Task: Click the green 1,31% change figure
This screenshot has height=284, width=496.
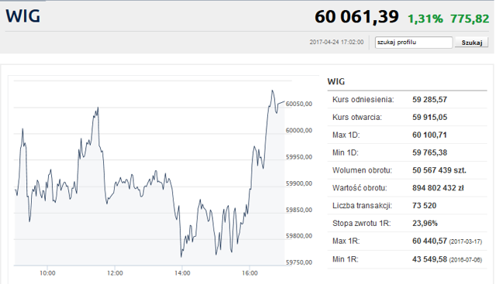Action: [x=425, y=19]
